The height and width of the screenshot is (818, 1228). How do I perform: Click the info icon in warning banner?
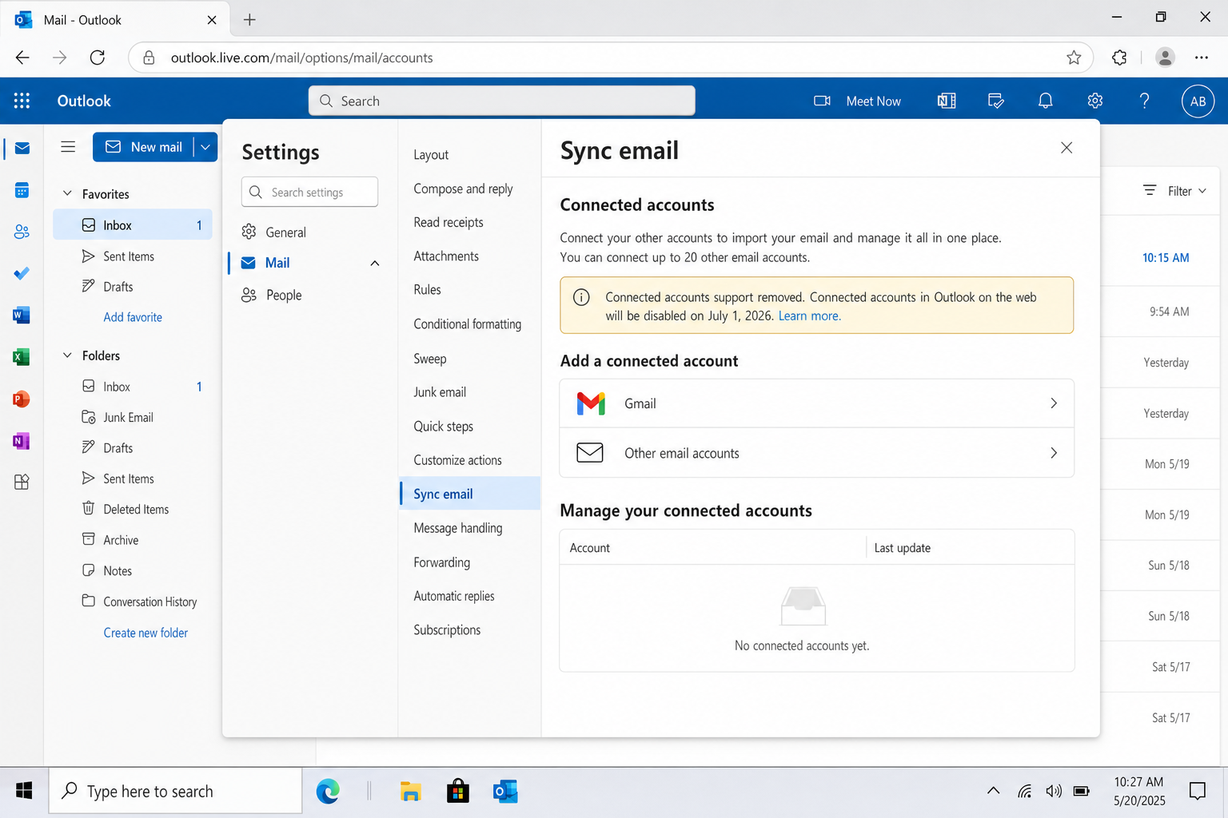pyautogui.click(x=581, y=297)
